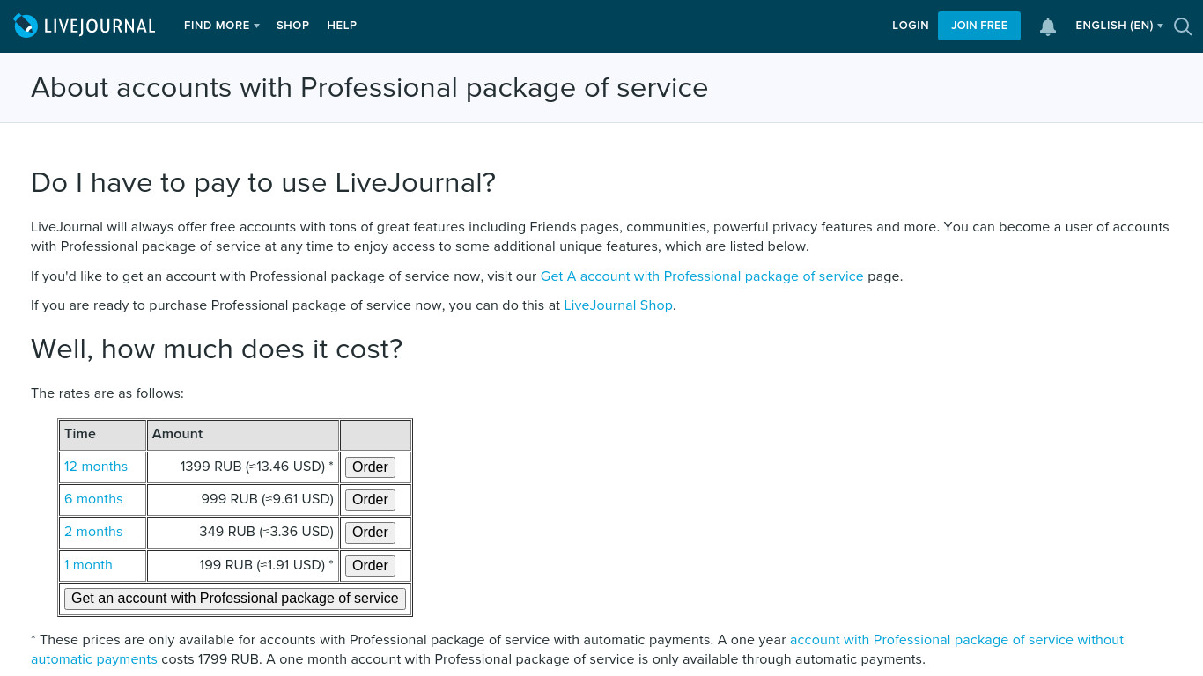Select the 199 RUB amount cell
Image resolution: width=1203 pixels, height=676 pixels.
point(243,565)
